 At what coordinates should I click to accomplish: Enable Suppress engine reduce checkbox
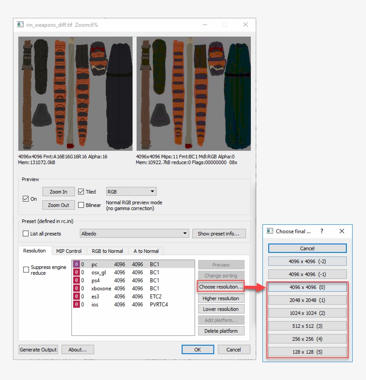(26, 270)
